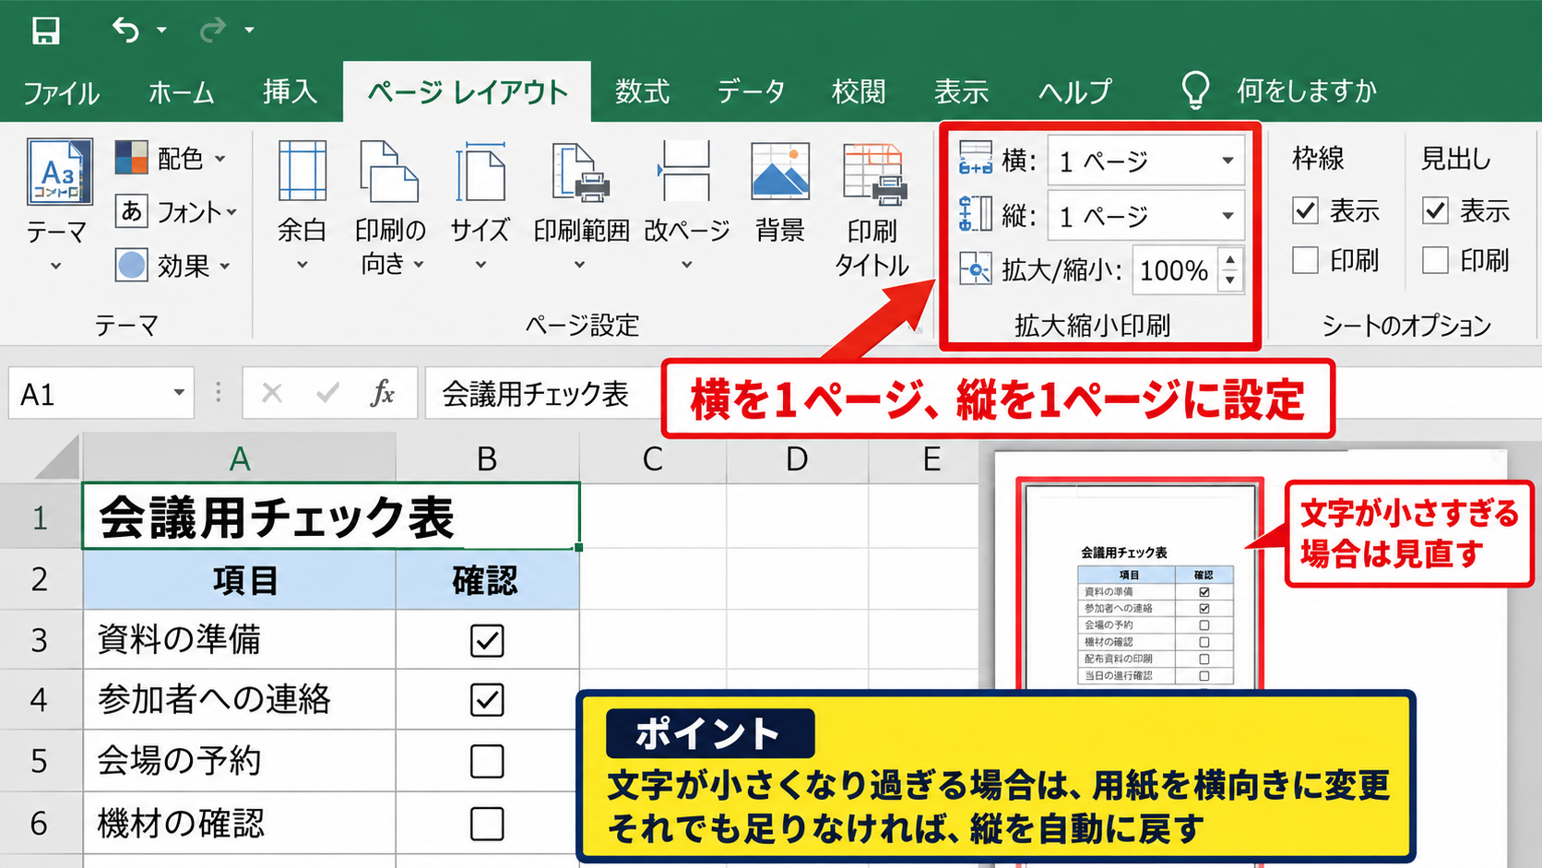Click formula bar text 会議用チェック表
This screenshot has height=868, width=1542.
coord(535,394)
